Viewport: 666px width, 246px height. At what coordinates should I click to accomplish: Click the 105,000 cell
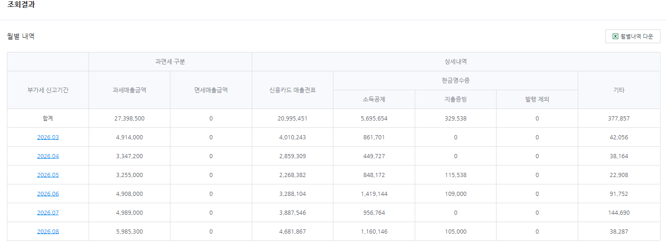coord(456,231)
